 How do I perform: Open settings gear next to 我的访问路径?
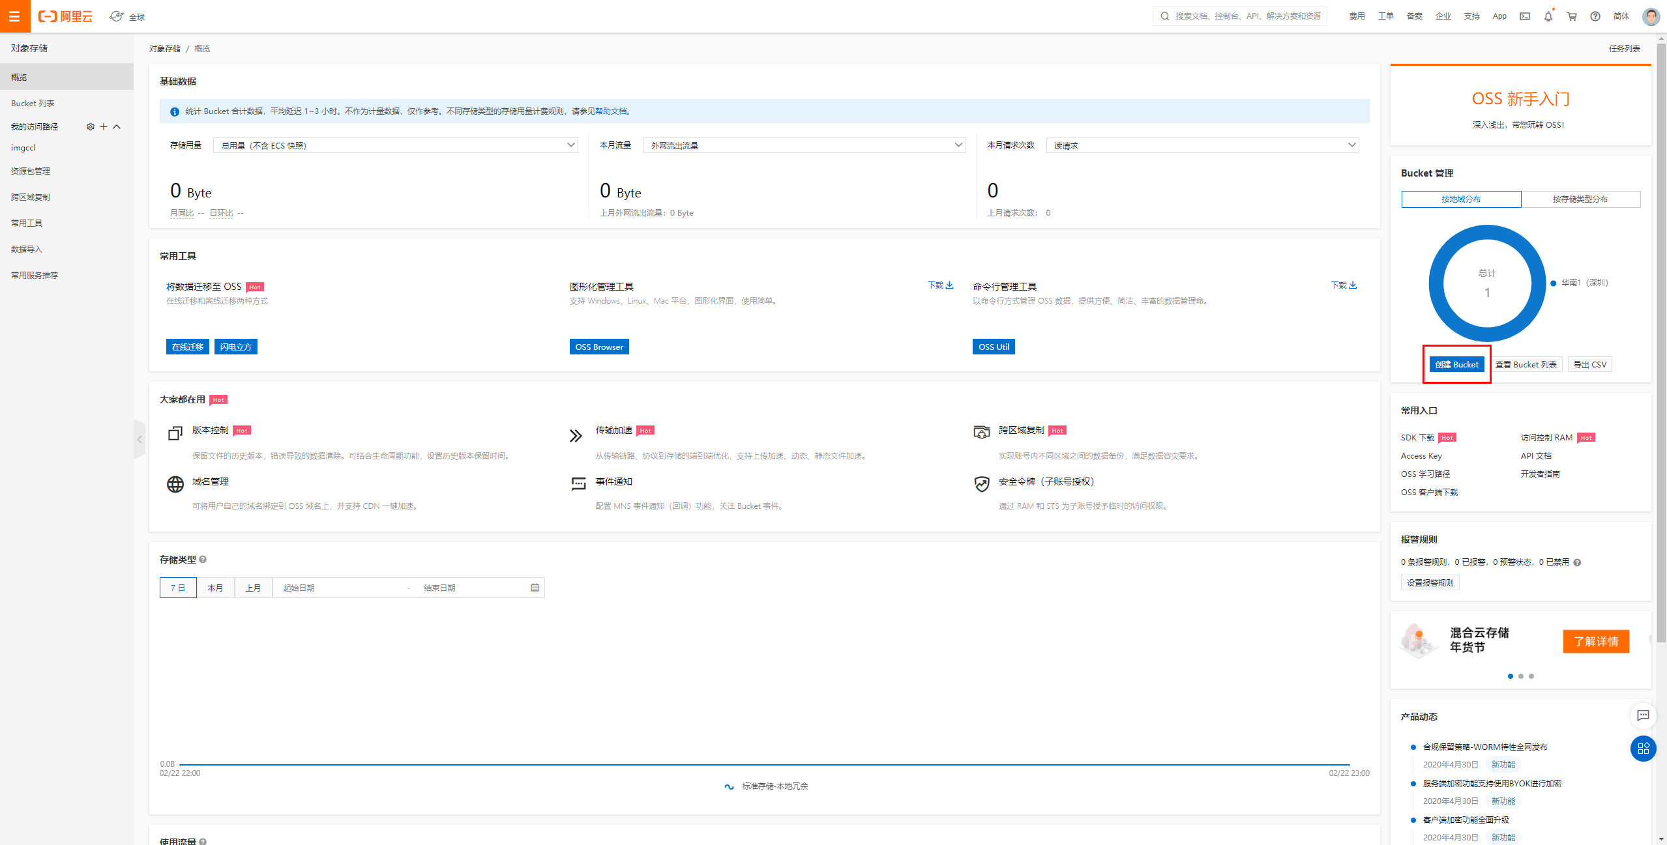91,127
